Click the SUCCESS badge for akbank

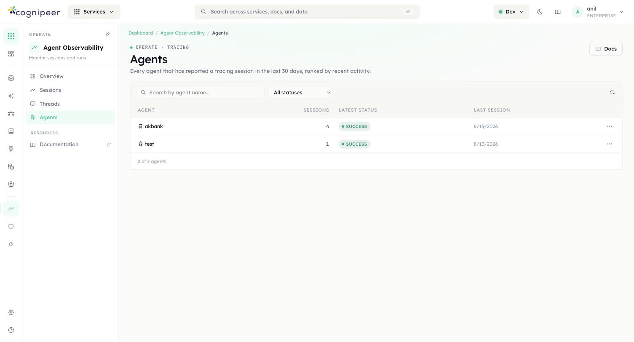(x=354, y=126)
